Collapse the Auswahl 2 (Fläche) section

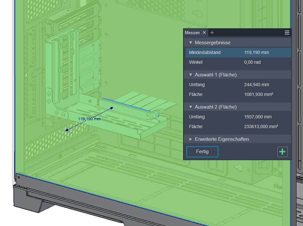pos(191,107)
